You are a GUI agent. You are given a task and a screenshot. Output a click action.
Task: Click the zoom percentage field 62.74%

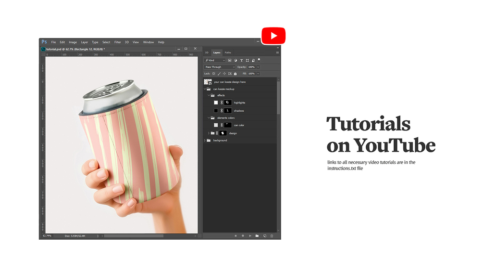47,236
